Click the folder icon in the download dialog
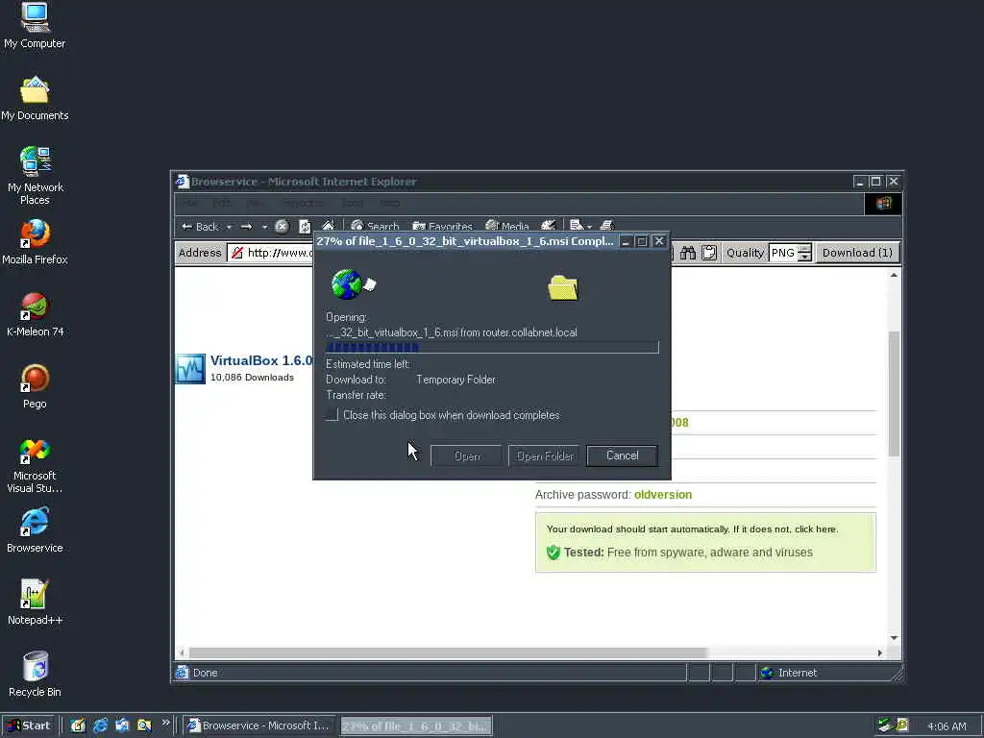Viewport: 984px width, 738px height. pos(563,288)
